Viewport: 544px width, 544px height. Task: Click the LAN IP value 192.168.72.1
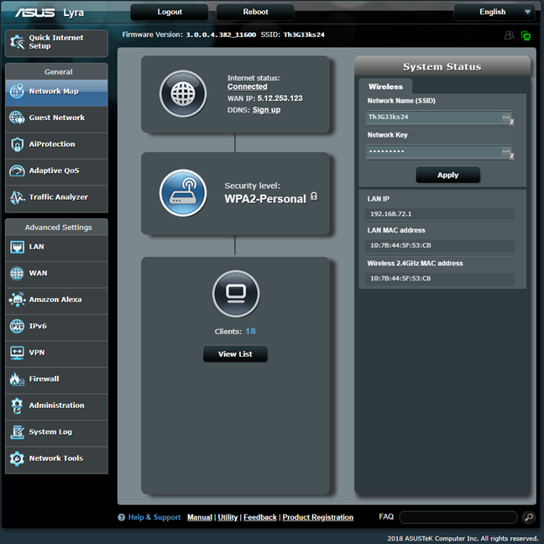pyautogui.click(x=391, y=214)
